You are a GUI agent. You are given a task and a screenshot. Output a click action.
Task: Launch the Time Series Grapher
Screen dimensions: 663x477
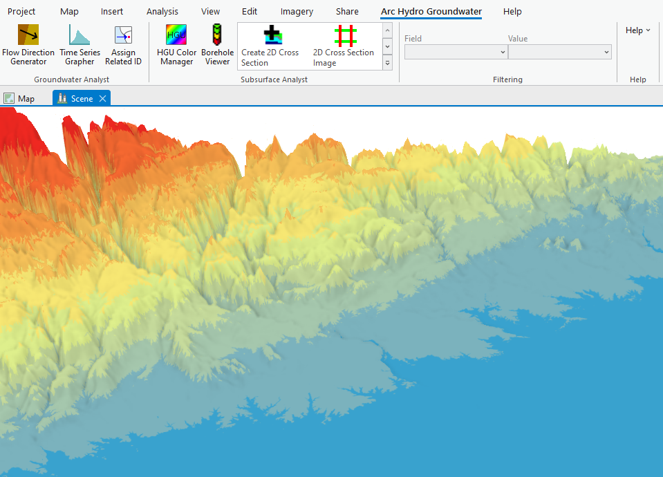point(80,46)
